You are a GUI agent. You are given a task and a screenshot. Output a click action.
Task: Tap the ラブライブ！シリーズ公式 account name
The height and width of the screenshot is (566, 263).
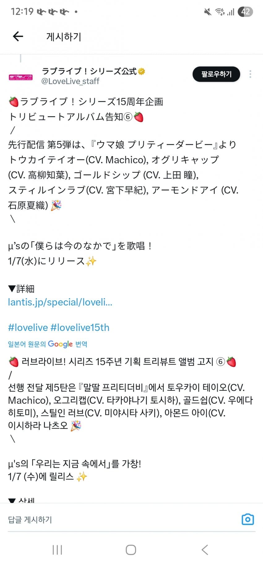[89, 71]
